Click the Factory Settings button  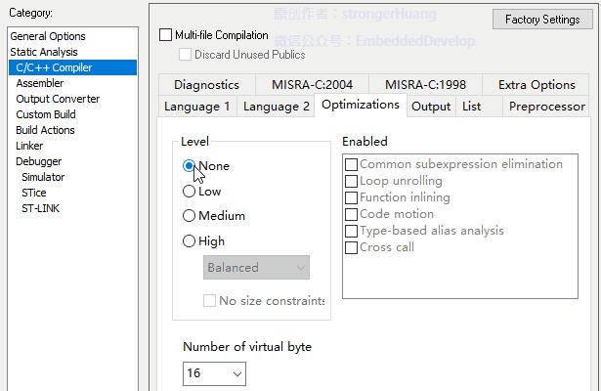click(x=542, y=20)
